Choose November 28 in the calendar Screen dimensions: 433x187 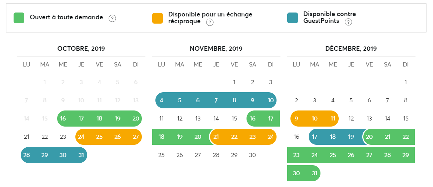[216, 155]
